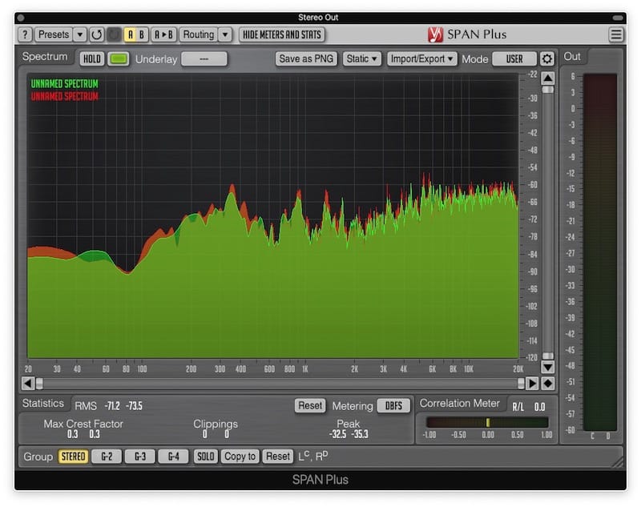Click the vertical range down arrow
This screenshot has width=641, height=507.
[x=548, y=367]
